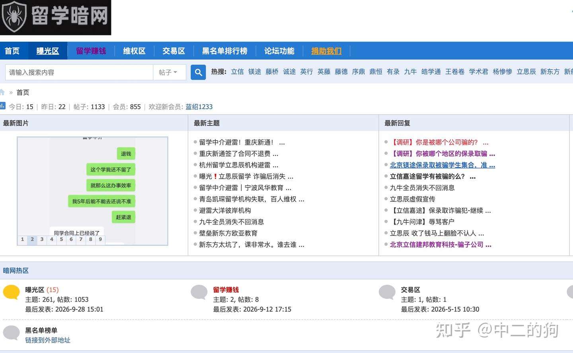573x353 pixels.
Task: Click the home breadcrumb icon
Action: 2,92
